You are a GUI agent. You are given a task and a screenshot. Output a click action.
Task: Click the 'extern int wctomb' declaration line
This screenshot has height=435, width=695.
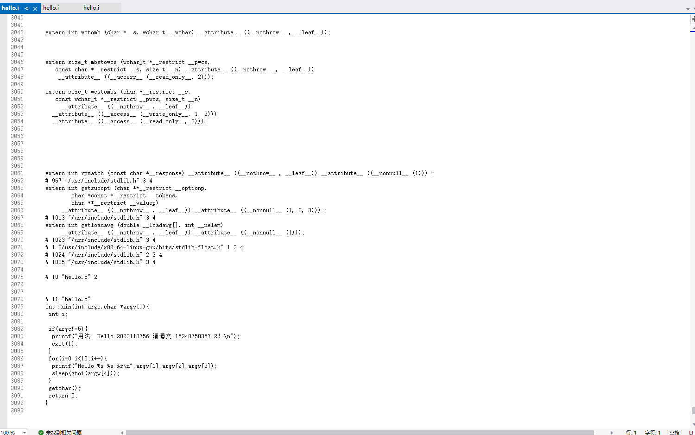point(188,32)
